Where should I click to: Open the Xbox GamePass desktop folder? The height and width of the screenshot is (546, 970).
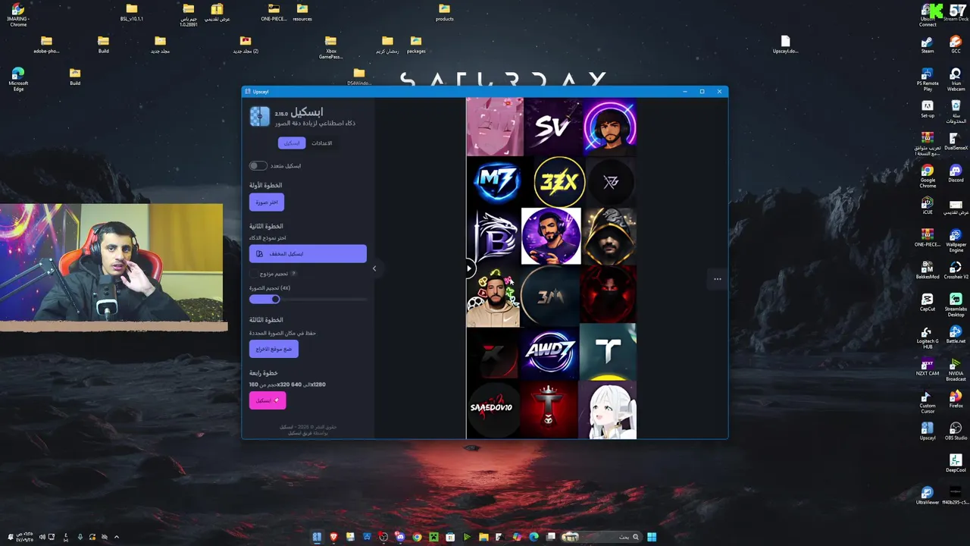(x=330, y=47)
